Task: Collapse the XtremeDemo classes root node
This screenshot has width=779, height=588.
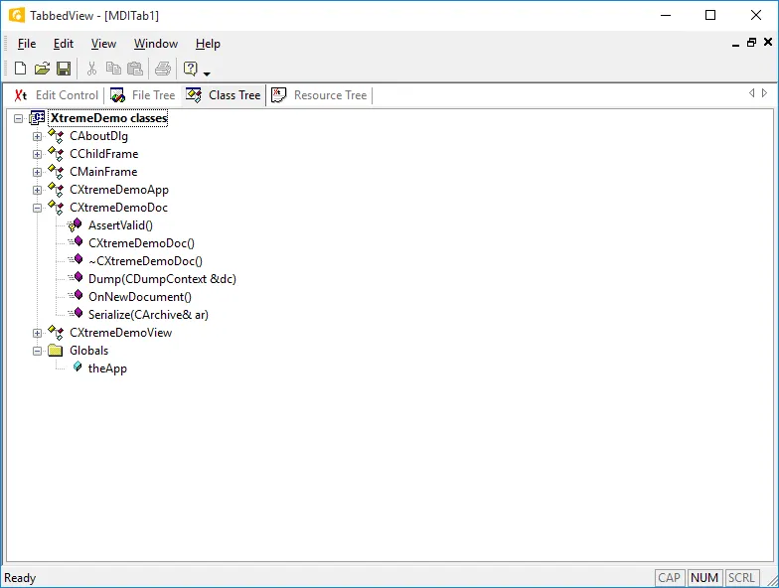Action: (x=18, y=119)
